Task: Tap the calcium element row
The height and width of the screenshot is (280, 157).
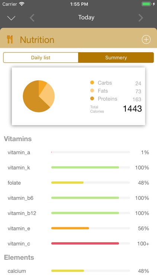Action: [78, 271]
